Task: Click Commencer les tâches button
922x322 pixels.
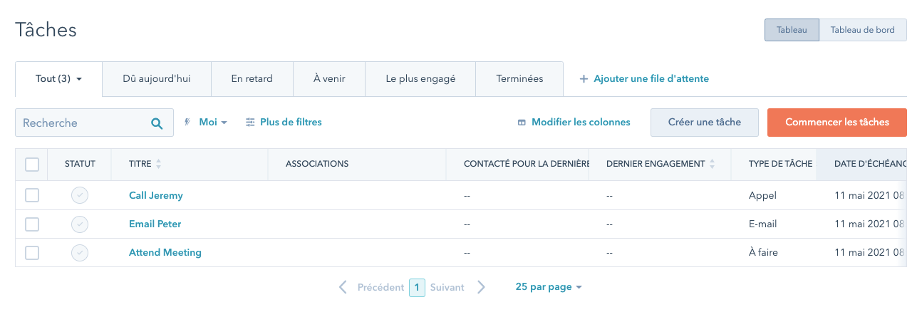Action: (x=836, y=123)
